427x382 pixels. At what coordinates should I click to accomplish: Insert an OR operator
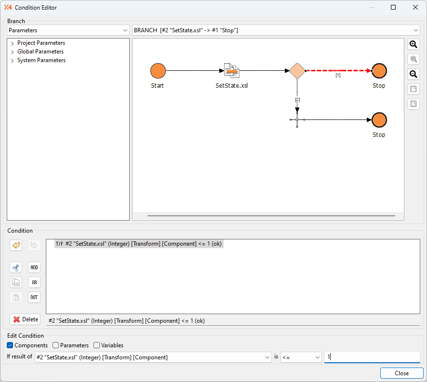(x=34, y=282)
